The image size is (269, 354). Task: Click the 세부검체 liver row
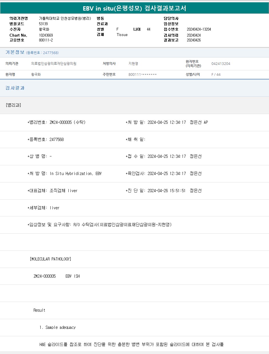coord(43,208)
